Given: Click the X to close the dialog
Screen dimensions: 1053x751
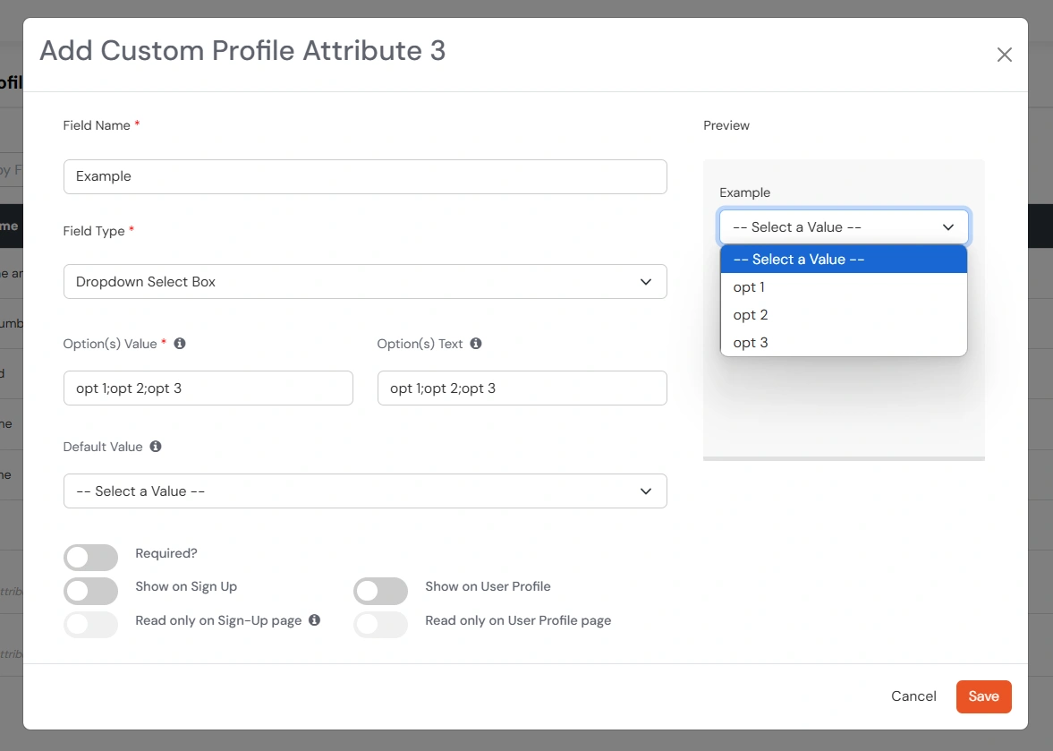Looking at the screenshot, I should pos(1004,55).
